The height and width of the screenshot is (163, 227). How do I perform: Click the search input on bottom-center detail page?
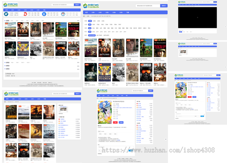[140, 91]
